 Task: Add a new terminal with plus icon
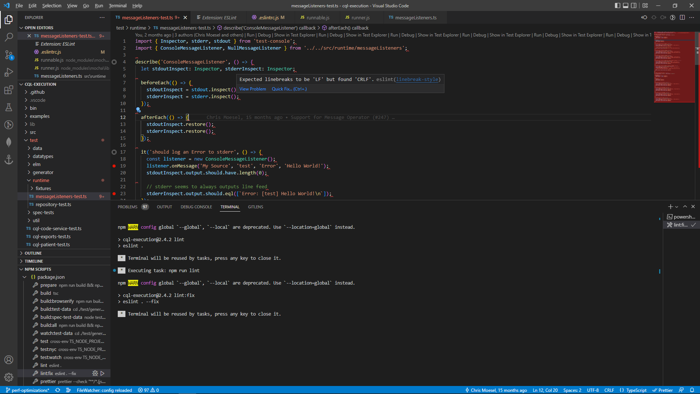(x=670, y=206)
